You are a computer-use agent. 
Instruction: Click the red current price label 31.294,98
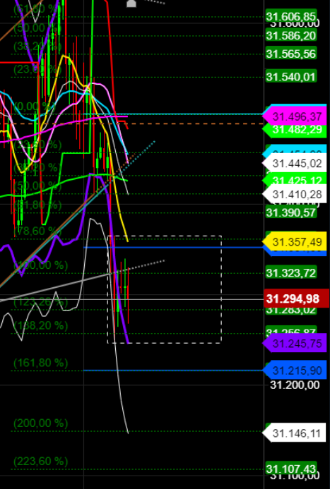click(x=296, y=298)
